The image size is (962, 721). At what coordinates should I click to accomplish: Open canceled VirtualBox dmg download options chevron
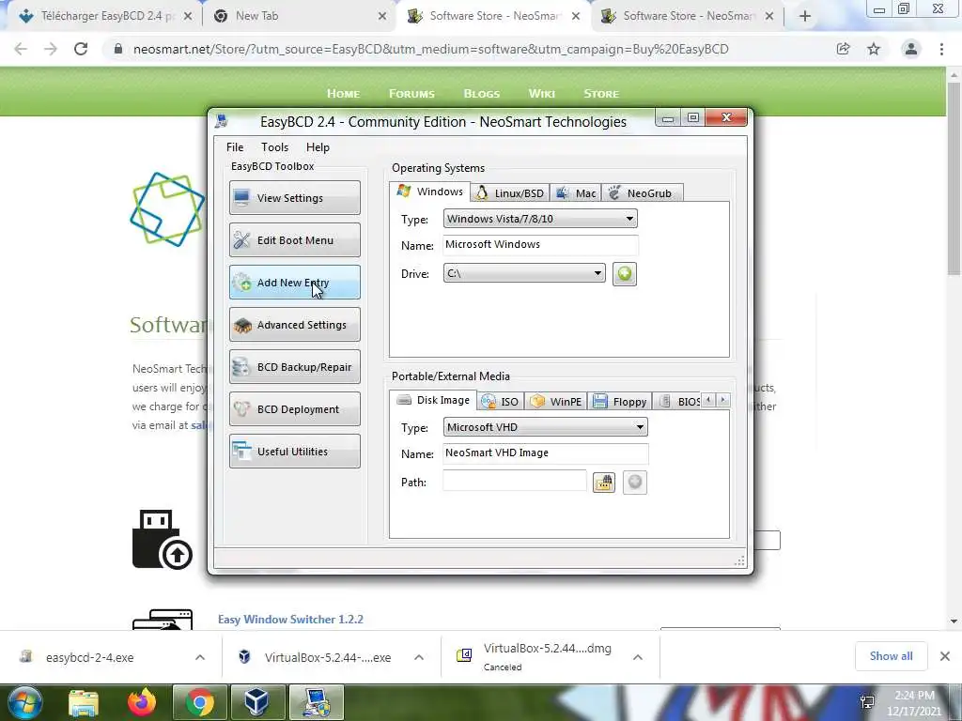pos(638,657)
